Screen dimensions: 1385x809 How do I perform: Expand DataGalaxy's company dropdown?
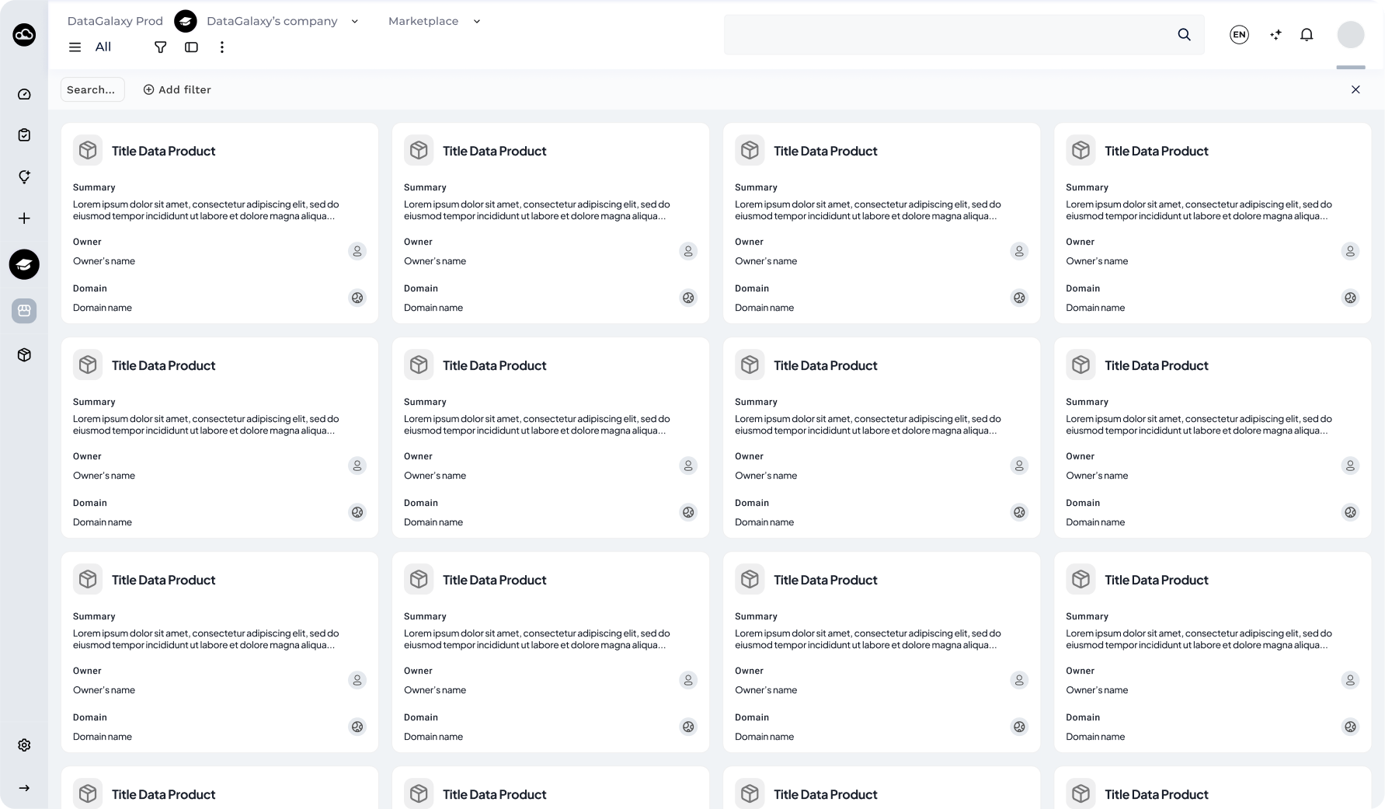click(354, 21)
